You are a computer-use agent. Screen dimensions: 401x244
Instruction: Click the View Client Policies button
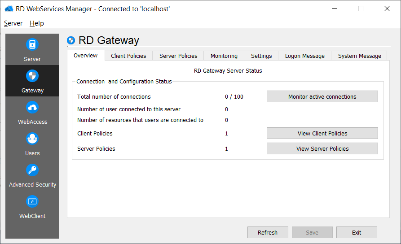click(322, 133)
